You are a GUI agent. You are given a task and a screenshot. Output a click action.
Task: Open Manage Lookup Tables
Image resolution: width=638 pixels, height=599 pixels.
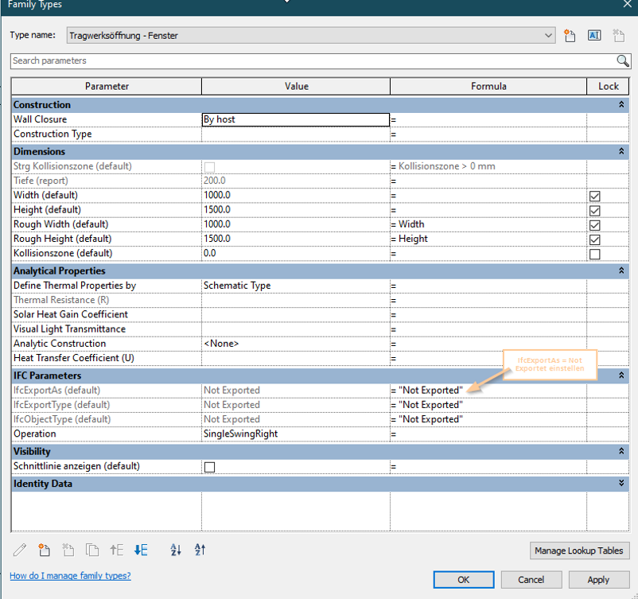(579, 550)
